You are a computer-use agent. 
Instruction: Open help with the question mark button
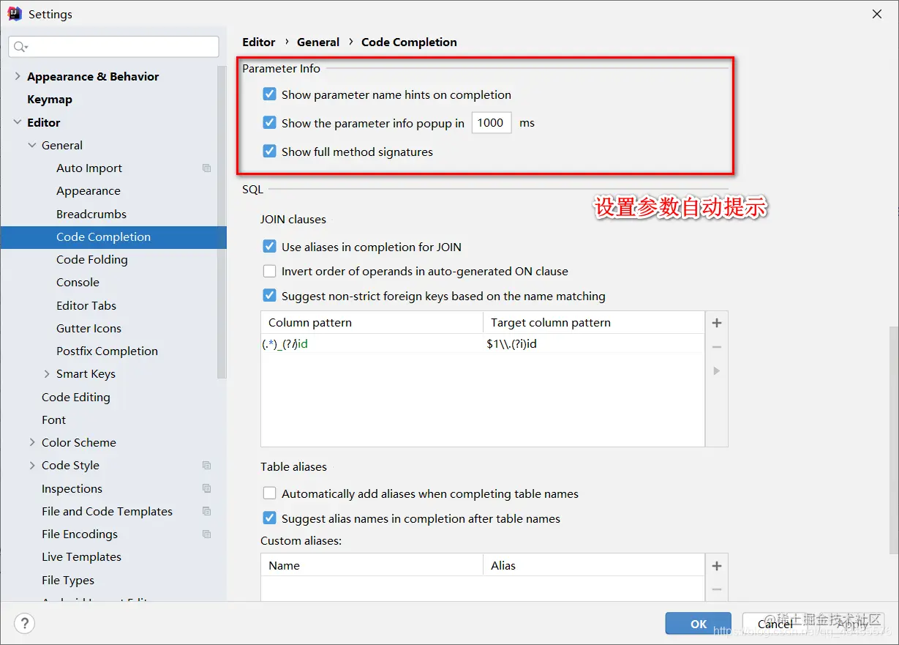pyautogui.click(x=24, y=624)
